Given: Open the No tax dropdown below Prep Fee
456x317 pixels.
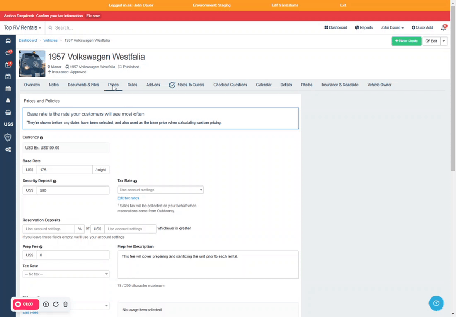Looking at the screenshot, I should pos(65,274).
